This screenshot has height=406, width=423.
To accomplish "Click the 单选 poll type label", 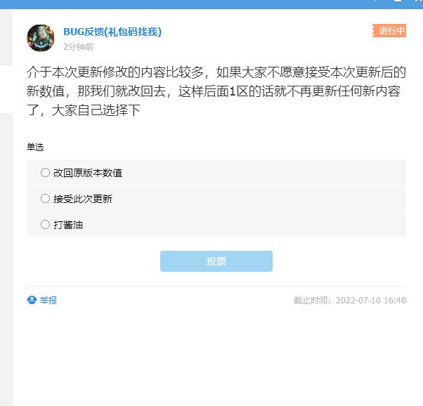I will point(35,147).
